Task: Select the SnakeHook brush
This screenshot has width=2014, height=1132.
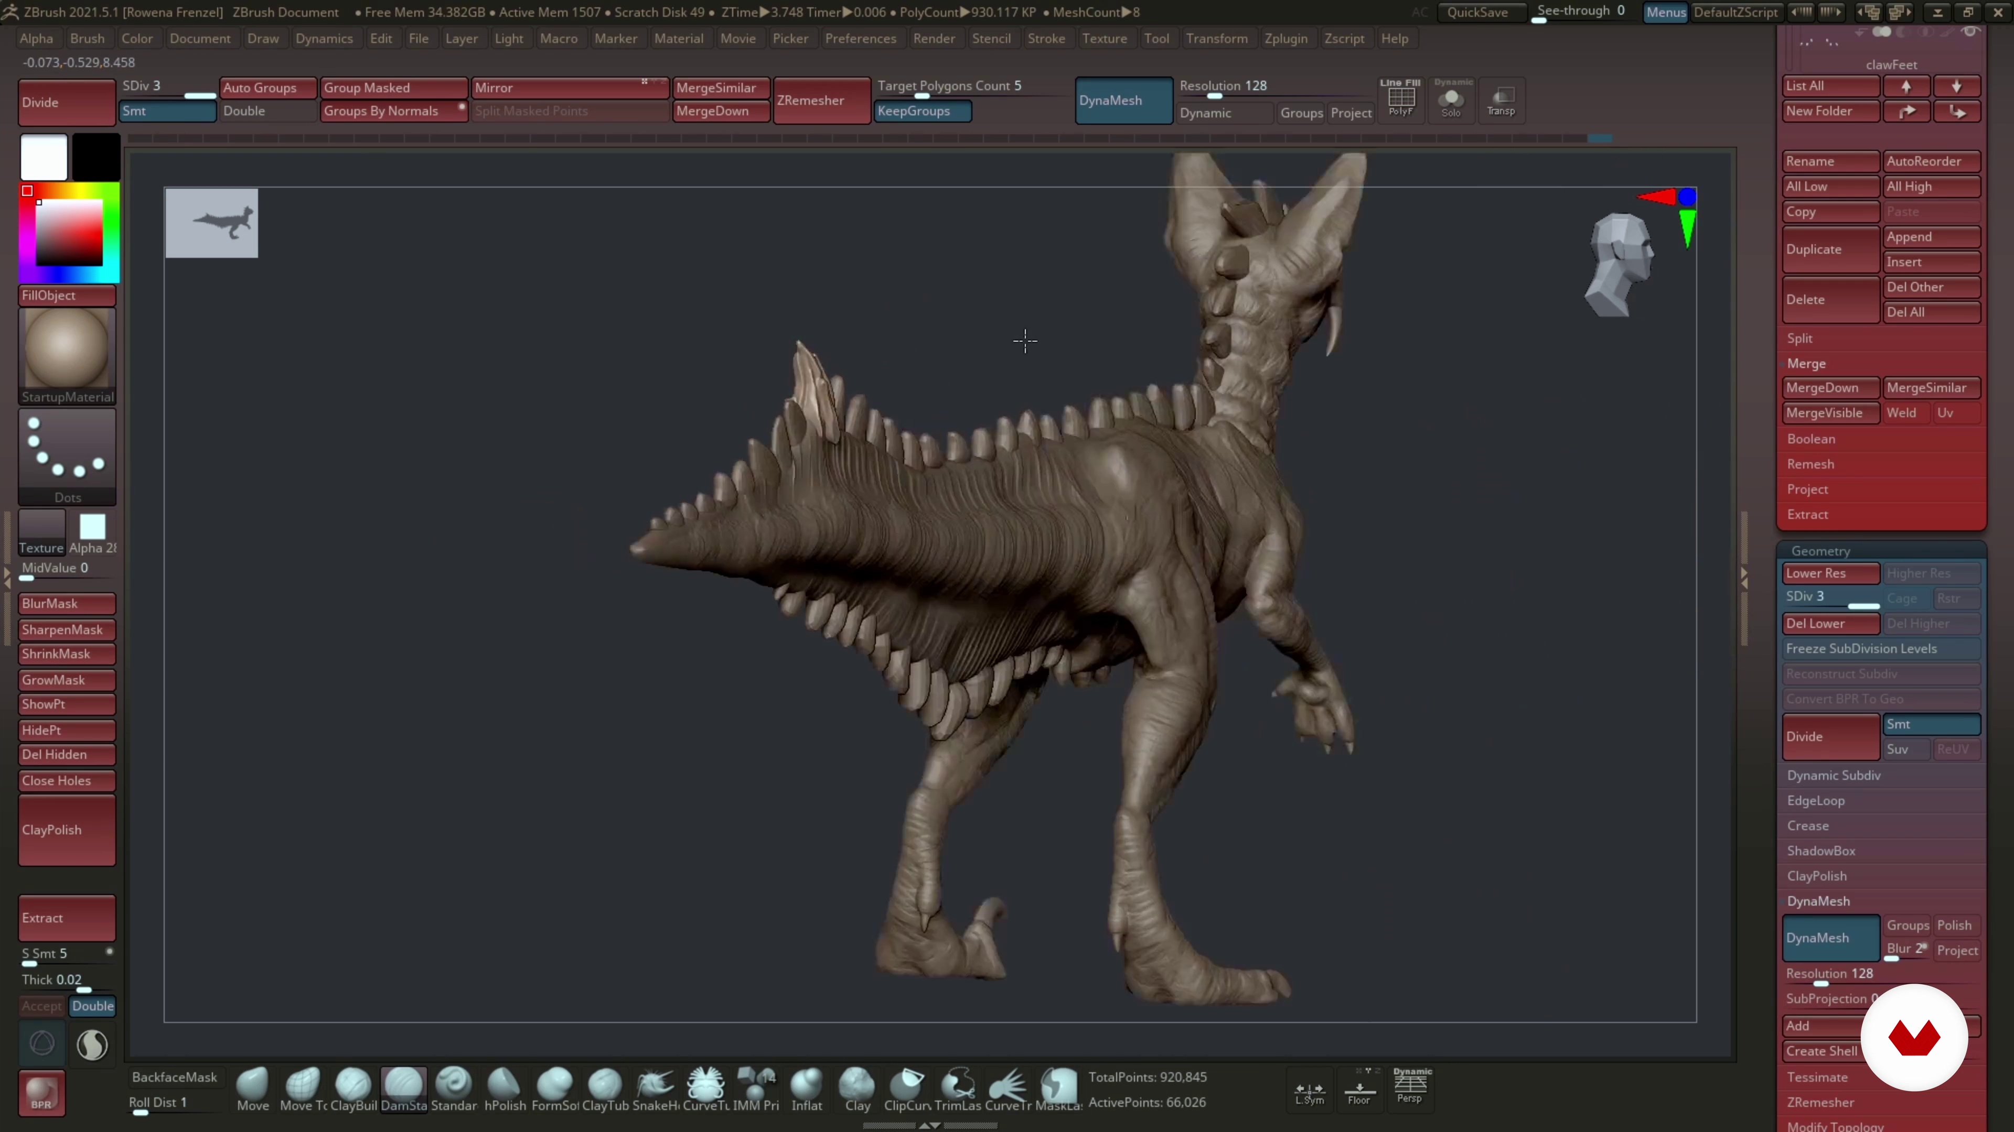Action: pyautogui.click(x=655, y=1089)
